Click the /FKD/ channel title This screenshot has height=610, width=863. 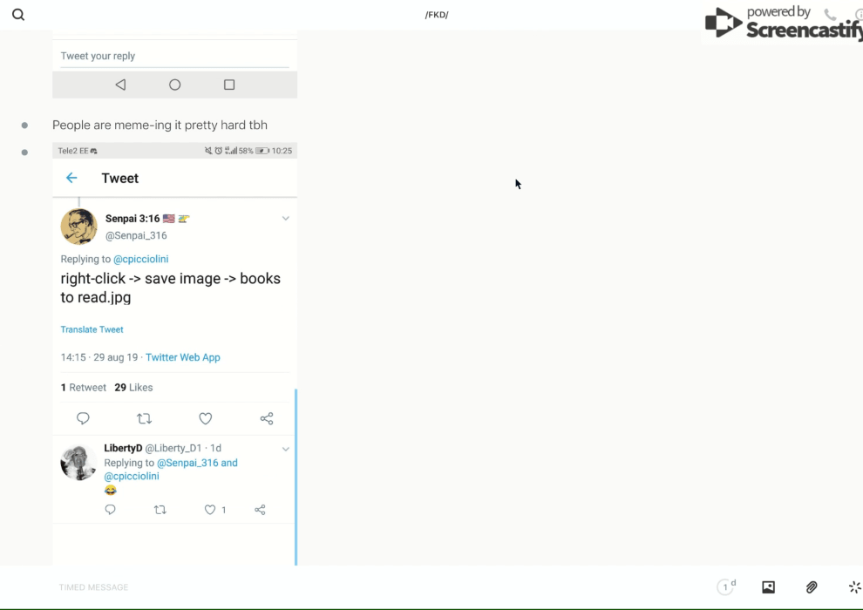(436, 15)
